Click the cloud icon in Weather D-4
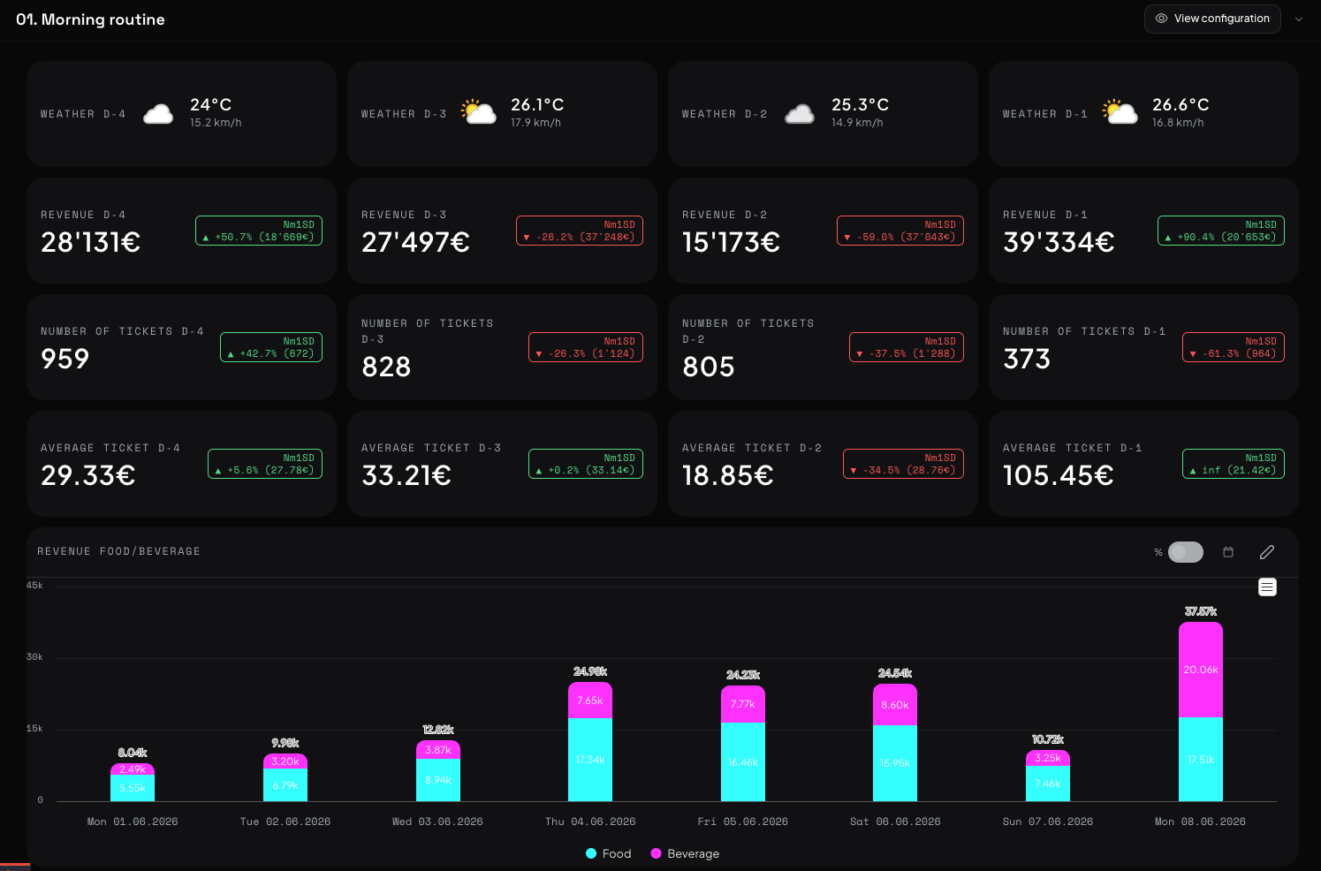Screen dimensions: 1321x871 point(158,114)
